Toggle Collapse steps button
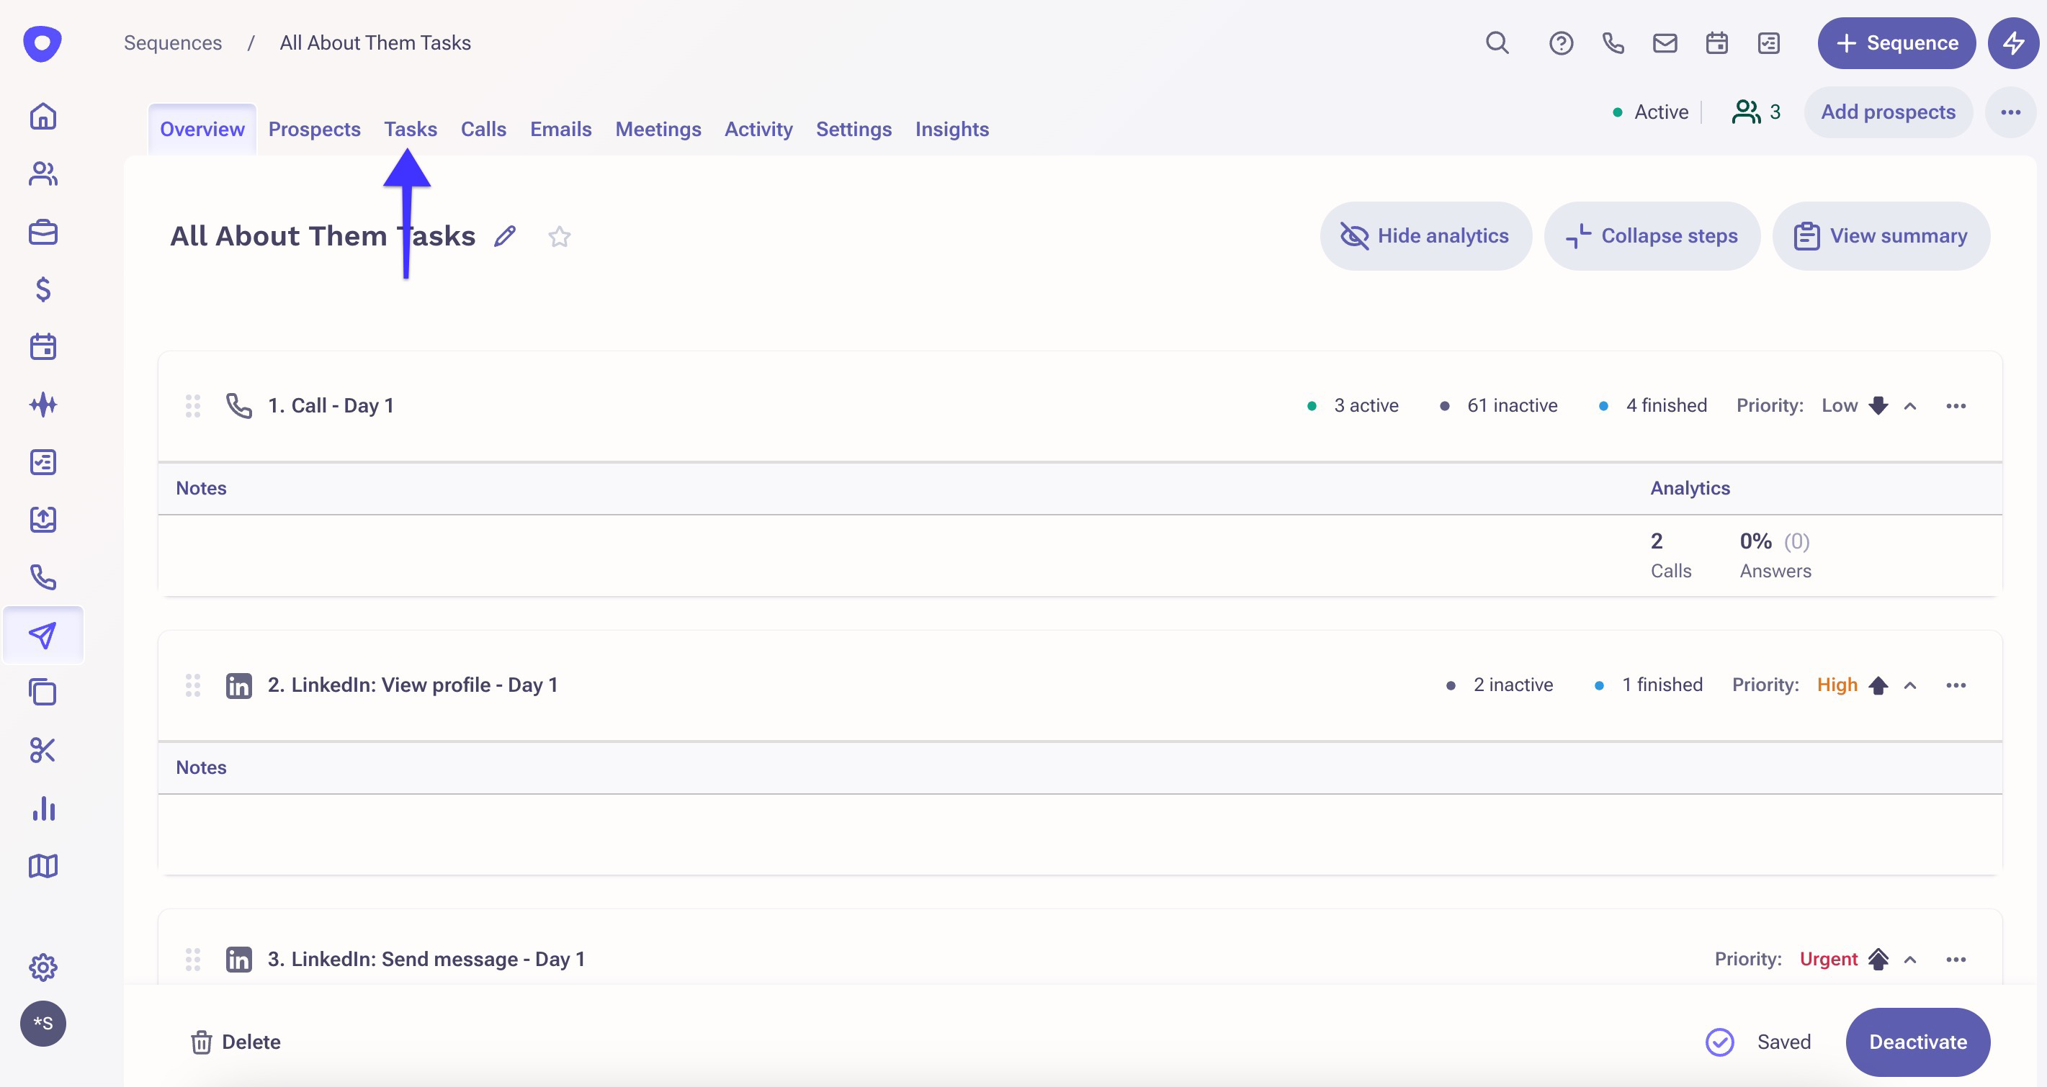 tap(1652, 236)
